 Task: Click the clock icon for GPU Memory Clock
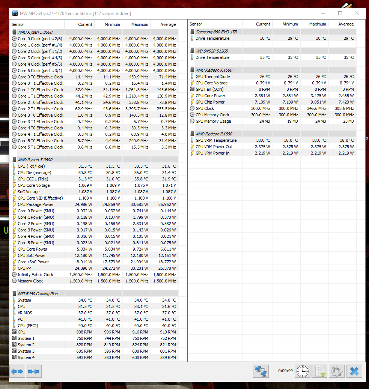pos(192,115)
